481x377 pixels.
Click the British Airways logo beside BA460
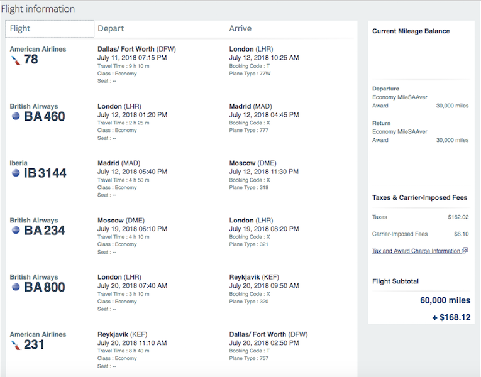click(16, 117)
